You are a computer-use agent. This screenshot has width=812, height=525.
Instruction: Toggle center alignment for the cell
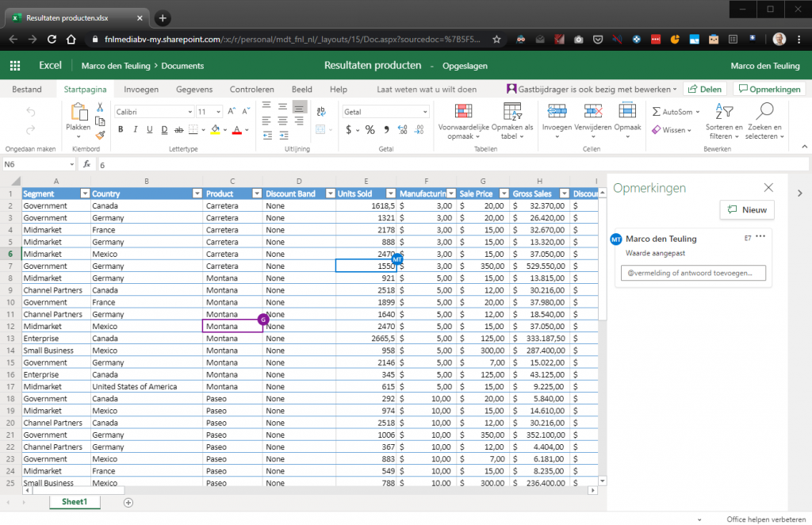282,121
